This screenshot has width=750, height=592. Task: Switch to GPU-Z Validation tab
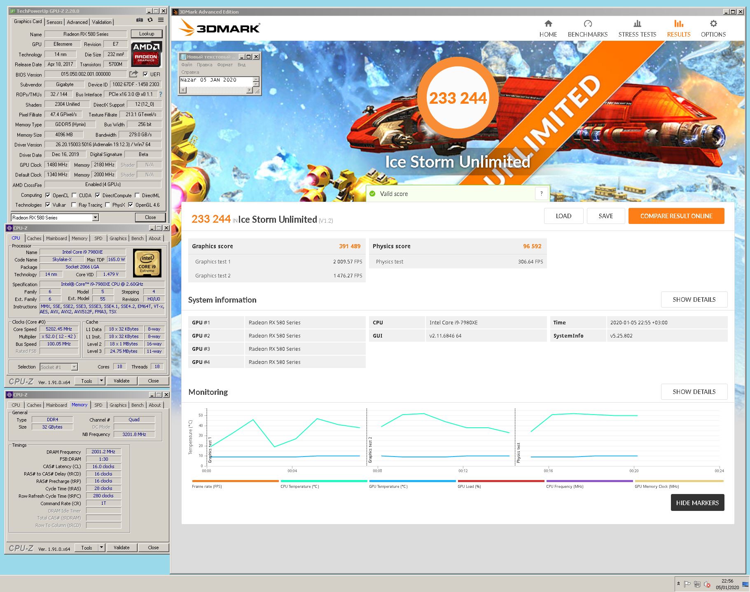point(102,22)
